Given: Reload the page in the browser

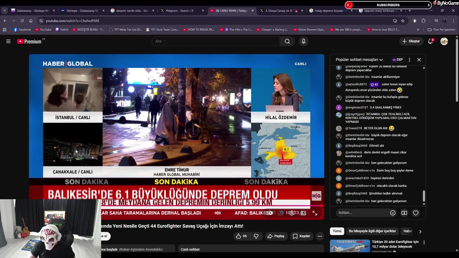Looking at the screenshot, I should tap(22, 21).
